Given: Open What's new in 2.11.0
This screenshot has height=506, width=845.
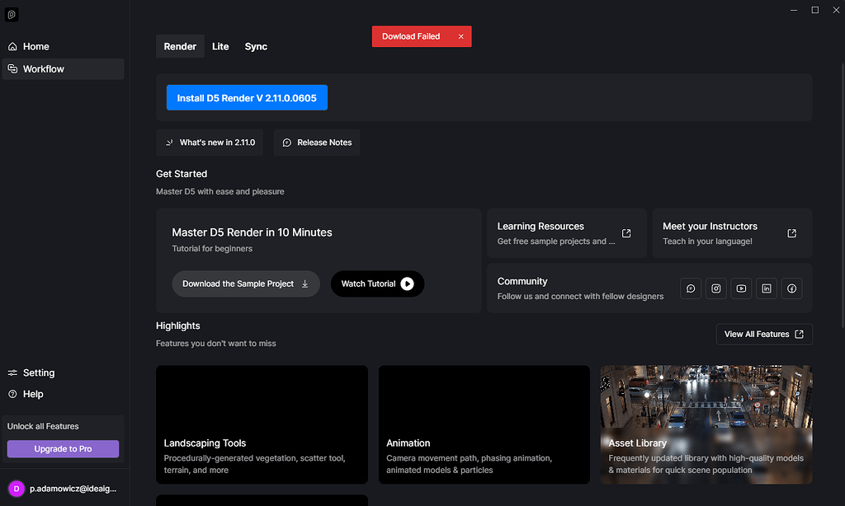Looking at the screenshot, I should pyautogui.click(x=209, y=142).
